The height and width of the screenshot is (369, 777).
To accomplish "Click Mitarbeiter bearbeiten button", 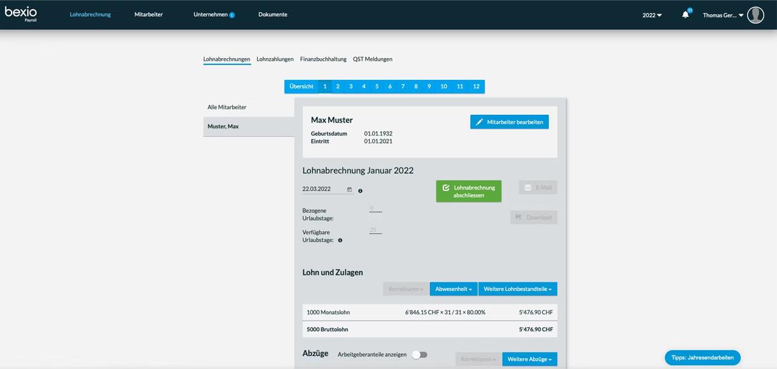I will [x=509, y=122].
